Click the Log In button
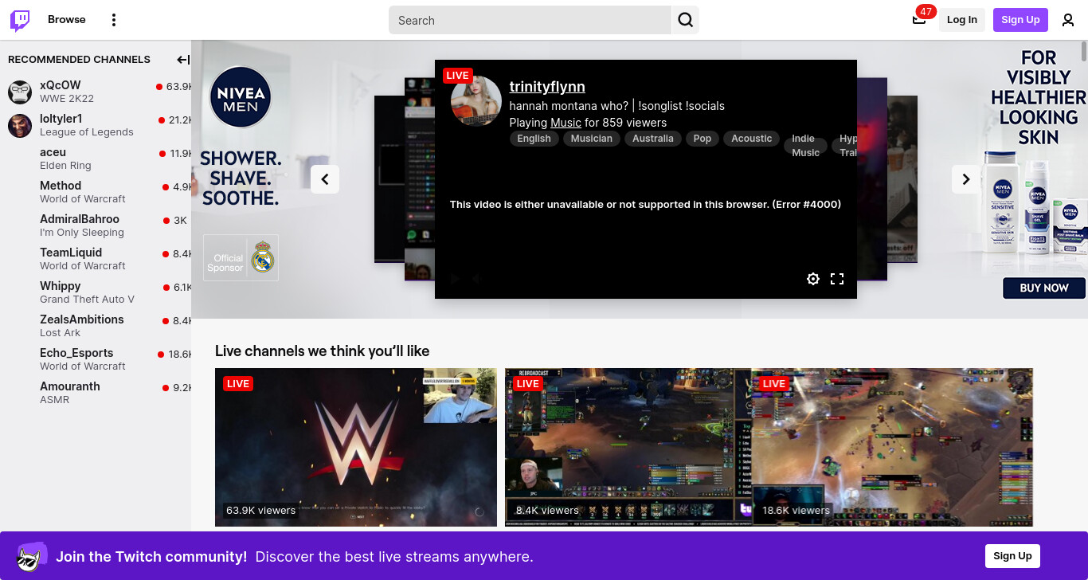1088x580 pixels. [x=962, y=20]
